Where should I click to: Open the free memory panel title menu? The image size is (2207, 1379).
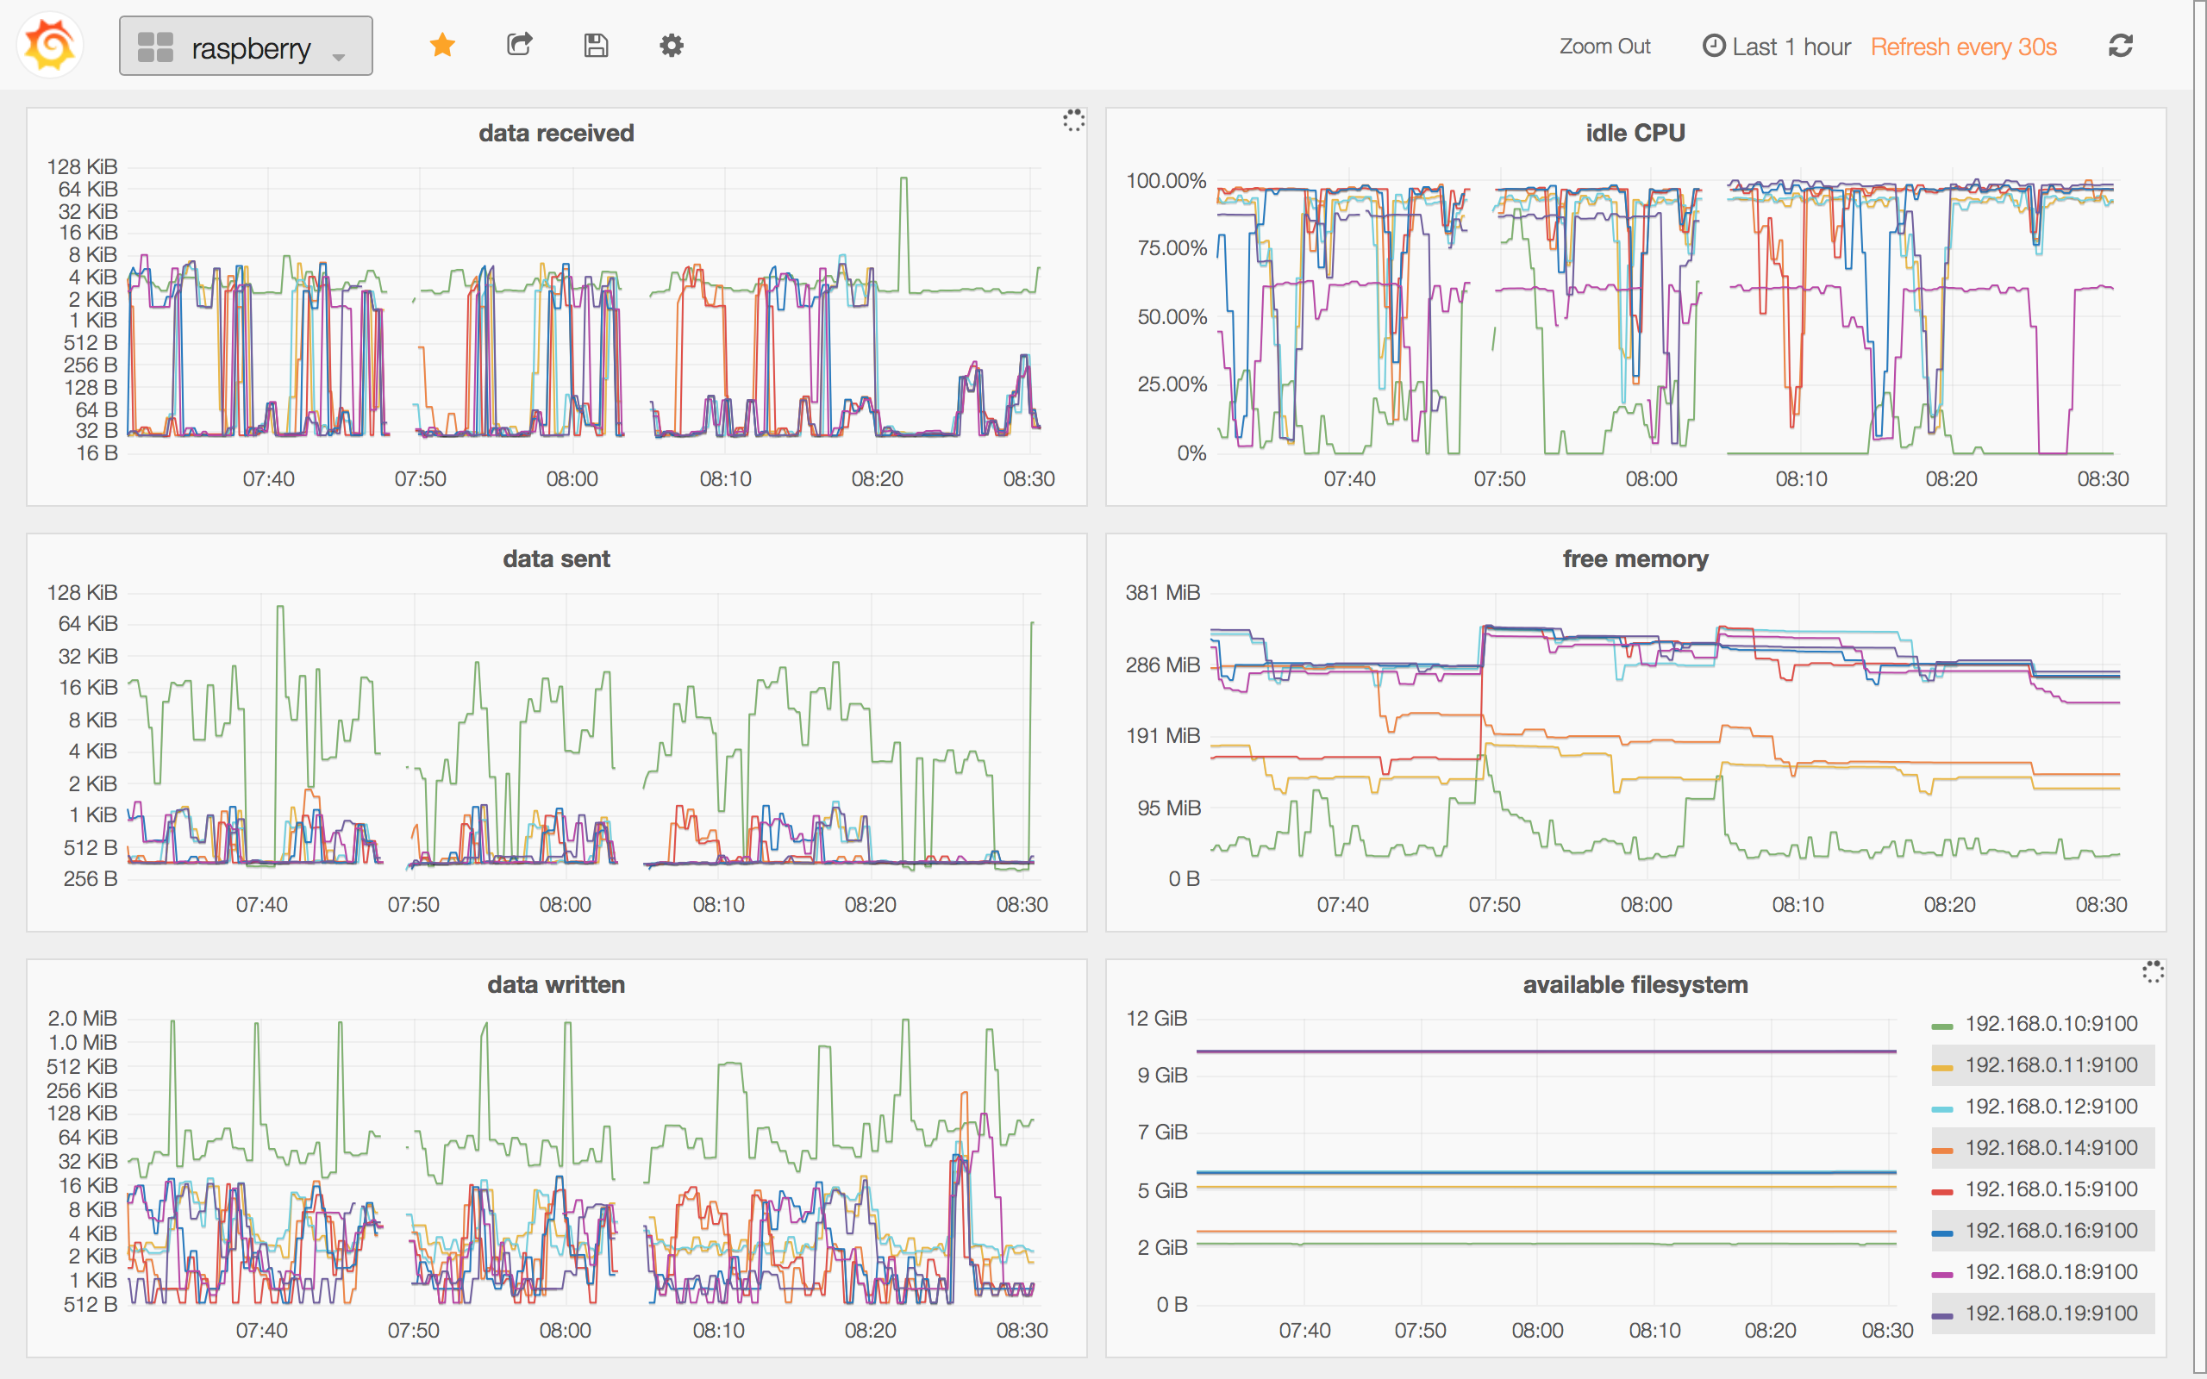click(1635, 559)
